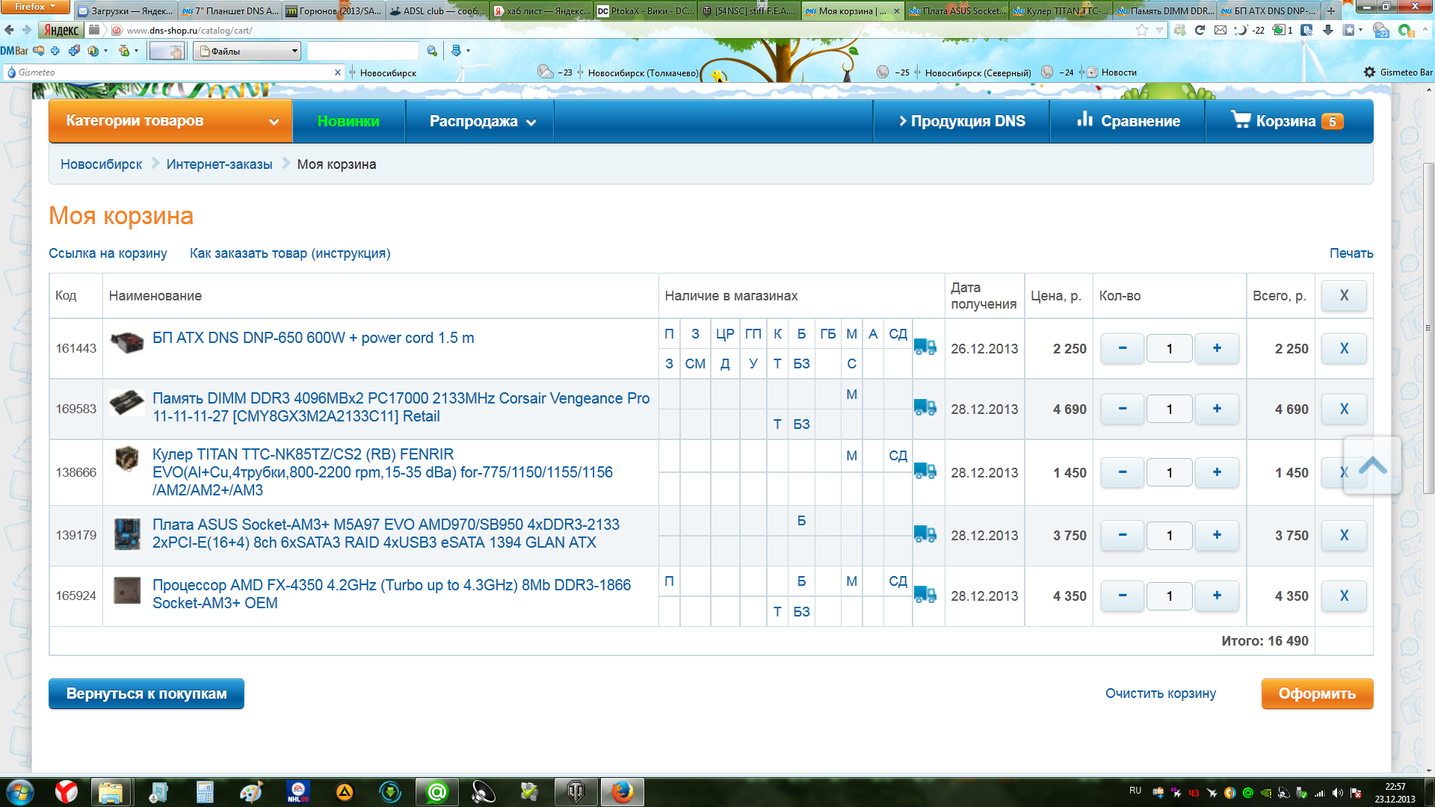Click the DMBar home icon
The height and width of the screenshot is (807, 1435).
click(92, 51)
